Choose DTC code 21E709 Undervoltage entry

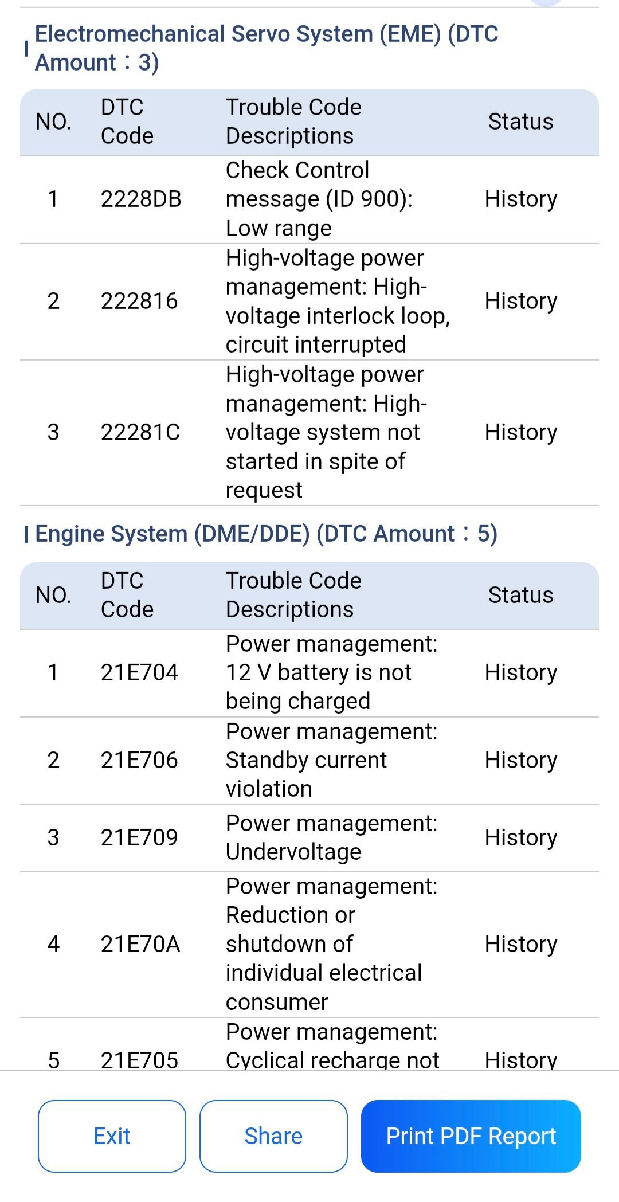click(309, 838)
